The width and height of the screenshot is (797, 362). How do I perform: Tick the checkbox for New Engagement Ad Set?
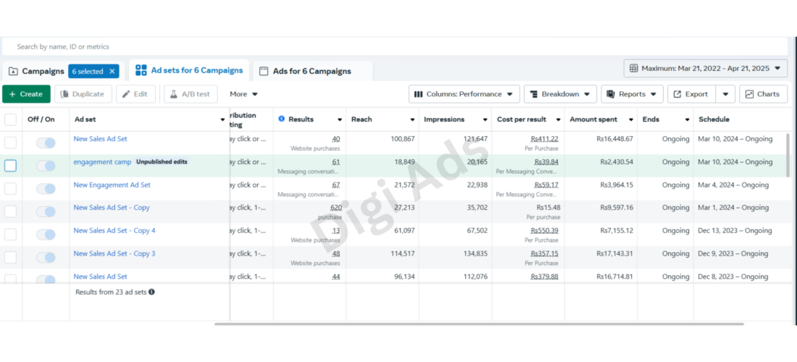[x=10, y=188]
